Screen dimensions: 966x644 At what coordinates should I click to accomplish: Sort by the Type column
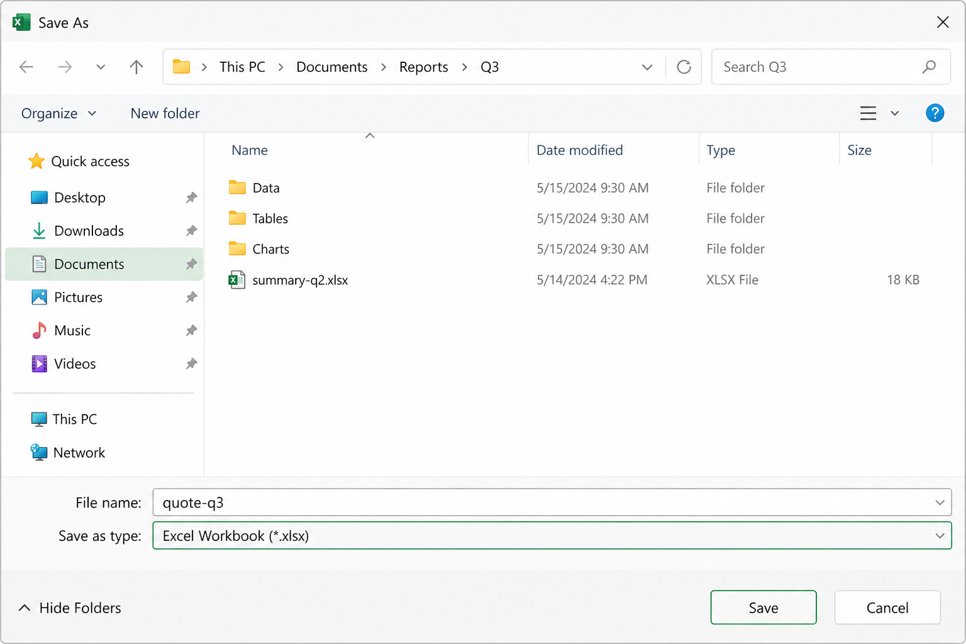tap(721, 150)
